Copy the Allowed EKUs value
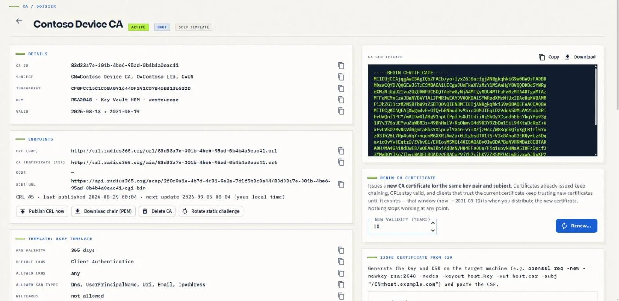Screen dimensions: 619x301 point(341,273)
